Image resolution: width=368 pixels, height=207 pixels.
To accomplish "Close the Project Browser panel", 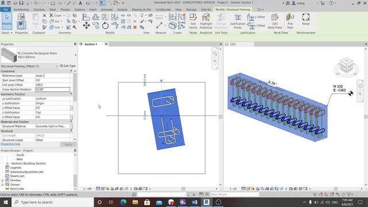I will pos(75,151).
